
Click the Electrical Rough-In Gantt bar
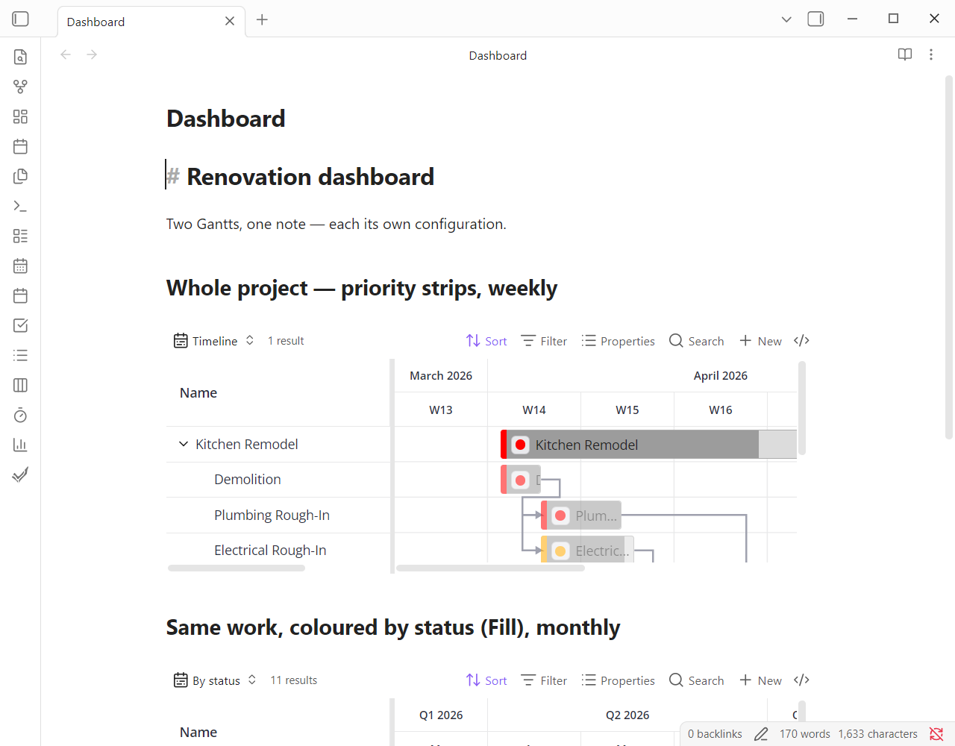coord(587,550)
